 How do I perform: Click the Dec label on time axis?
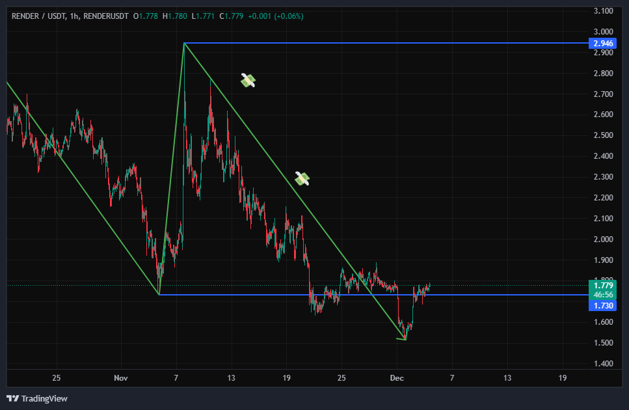click(x=396, y=378)
